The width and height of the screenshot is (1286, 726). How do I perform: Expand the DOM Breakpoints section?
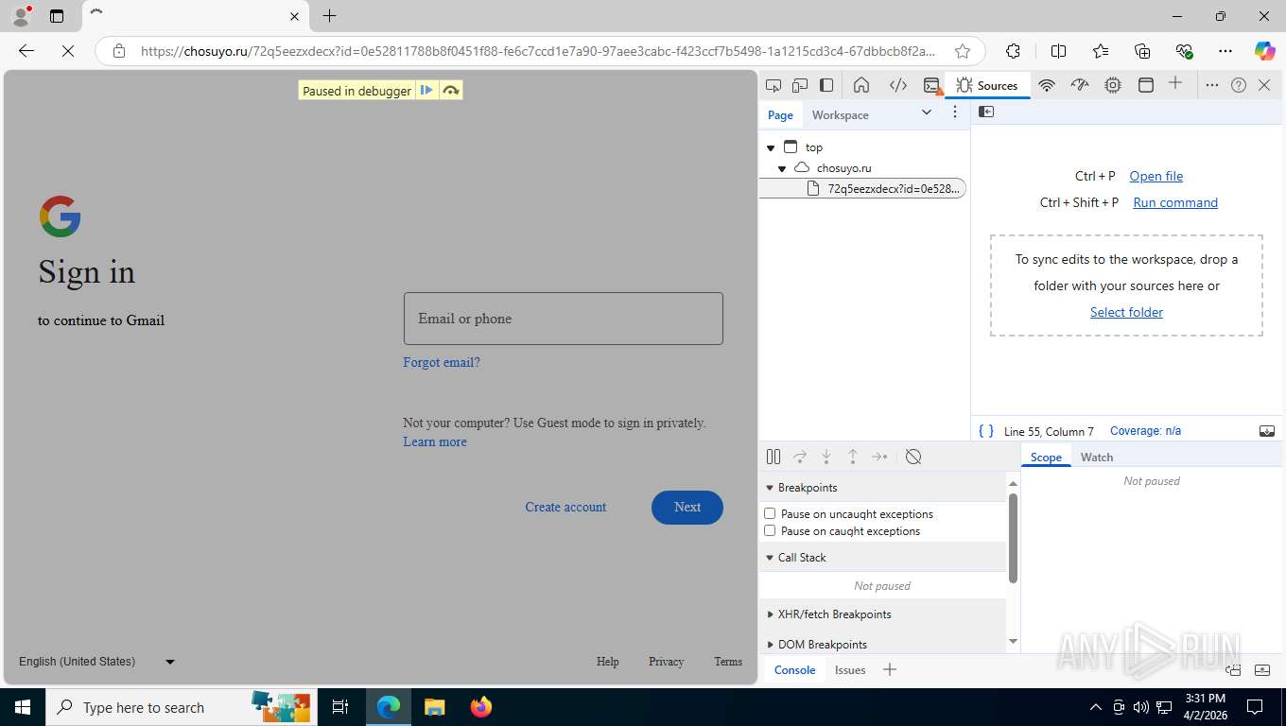[770, 645]
